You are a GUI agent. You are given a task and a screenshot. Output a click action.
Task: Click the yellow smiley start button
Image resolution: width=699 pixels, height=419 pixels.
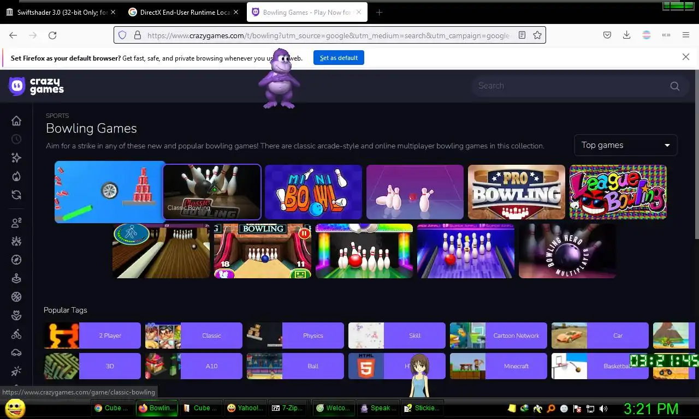15,408
